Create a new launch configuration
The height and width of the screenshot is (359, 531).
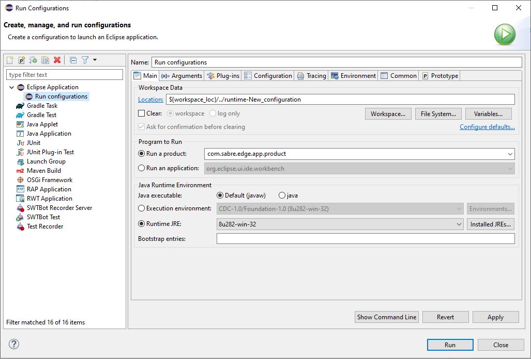click(10, 60)
